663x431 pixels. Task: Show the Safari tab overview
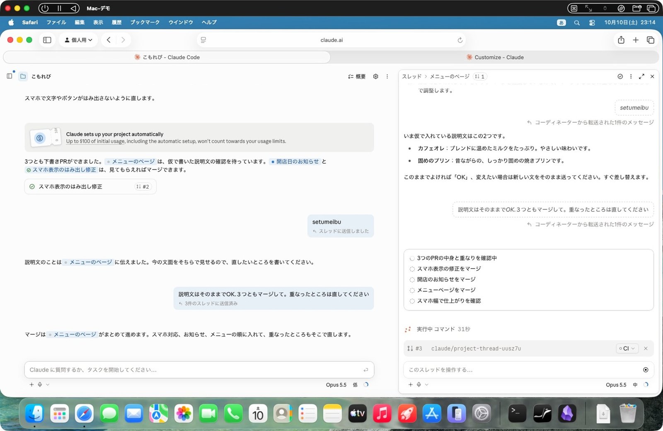click(x=651, y=40)
